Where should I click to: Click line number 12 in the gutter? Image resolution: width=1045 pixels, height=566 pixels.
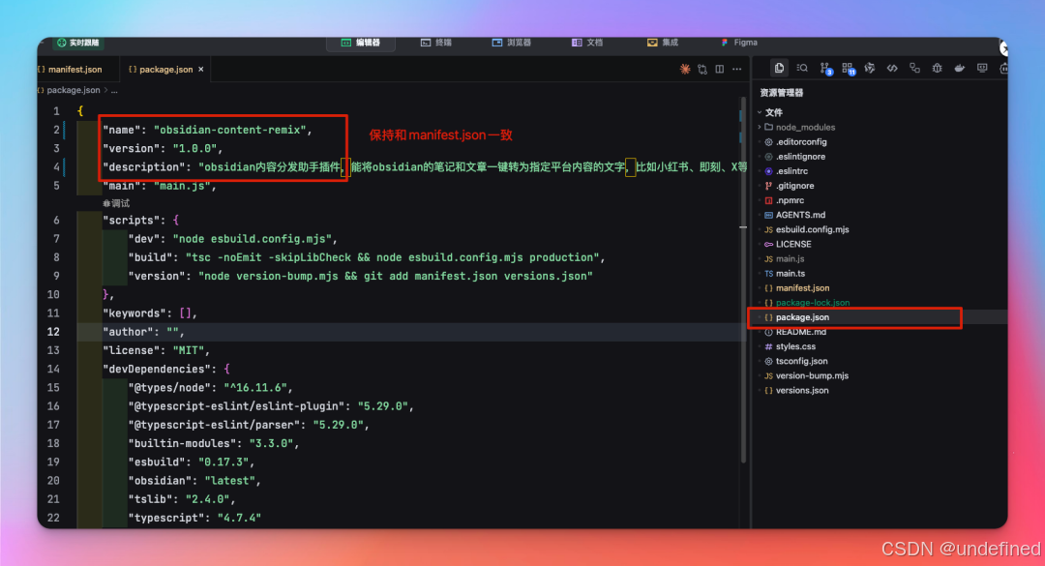[x=52, y=332]
